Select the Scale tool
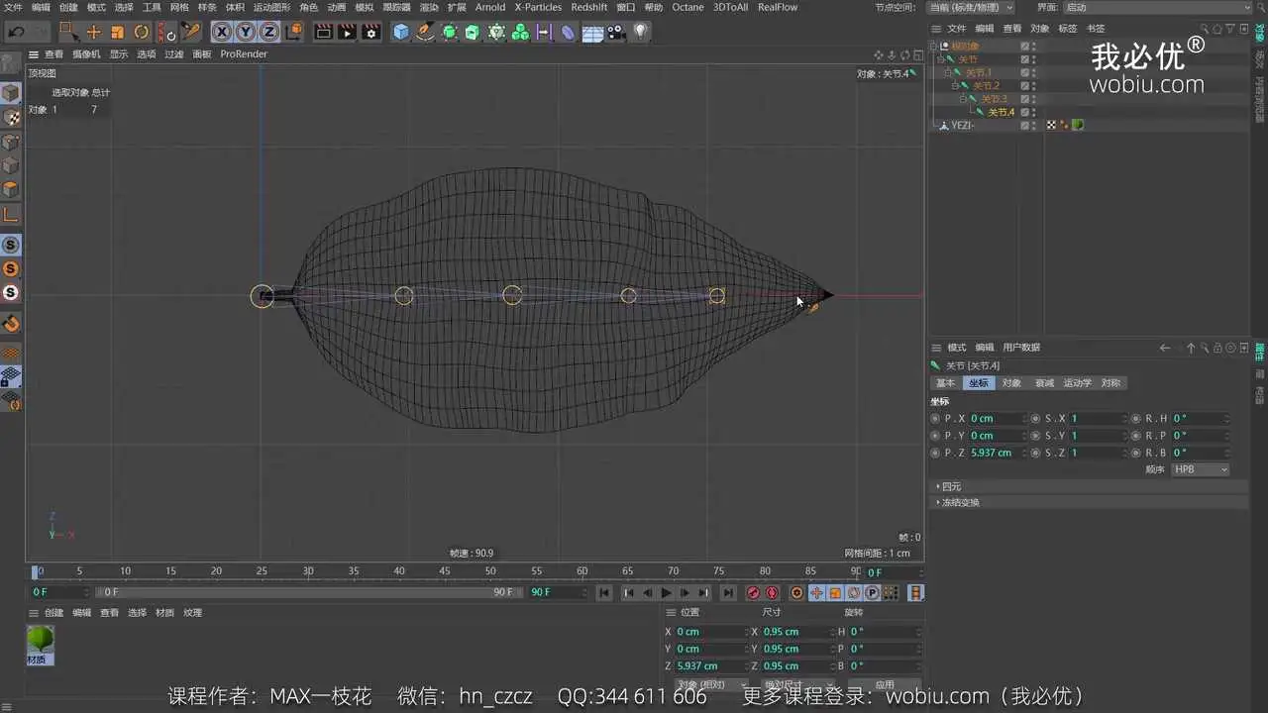The height and width of the screenshot is (713, 1268). point(117,32)
